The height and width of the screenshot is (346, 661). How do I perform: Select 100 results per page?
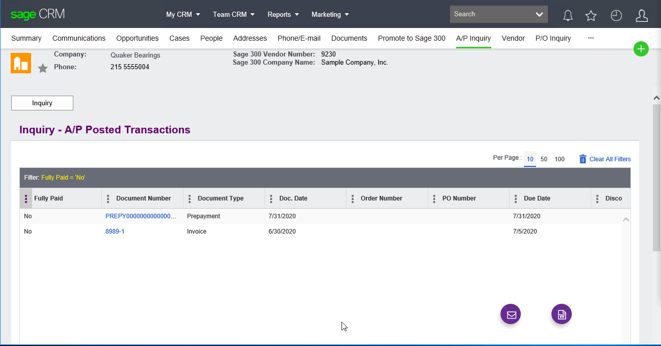(x=559, y=159)
